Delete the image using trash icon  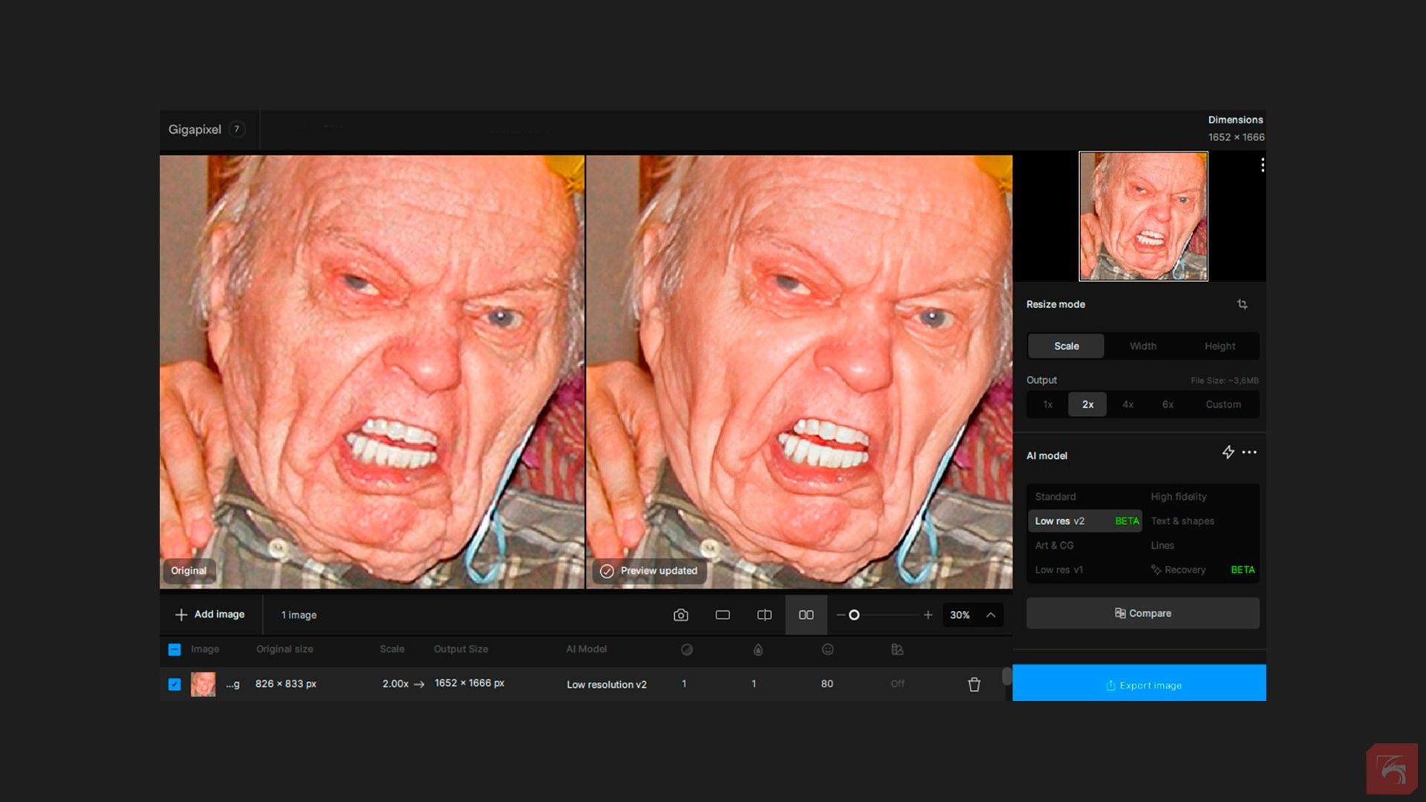974,684
